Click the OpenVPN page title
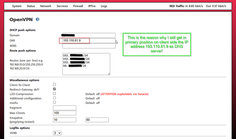Image resolution: width=236 pixels, height=139 pixels. click(x=21, y=19)
